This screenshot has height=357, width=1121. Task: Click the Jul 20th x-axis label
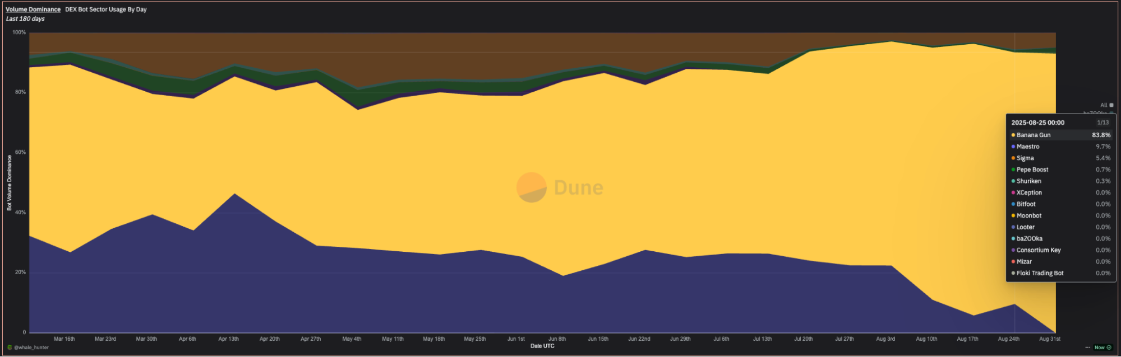[803, 339]
